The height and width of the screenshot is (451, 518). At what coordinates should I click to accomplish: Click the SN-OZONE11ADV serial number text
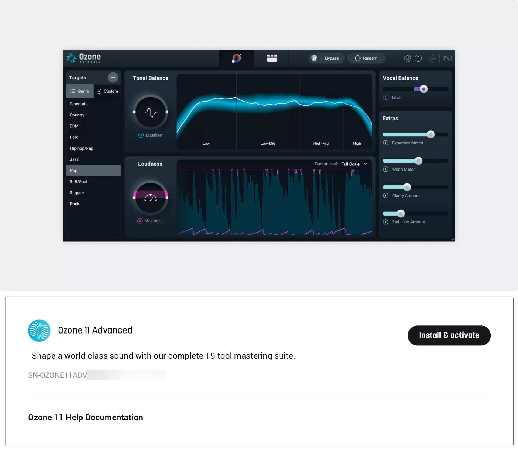coord(57,375)
